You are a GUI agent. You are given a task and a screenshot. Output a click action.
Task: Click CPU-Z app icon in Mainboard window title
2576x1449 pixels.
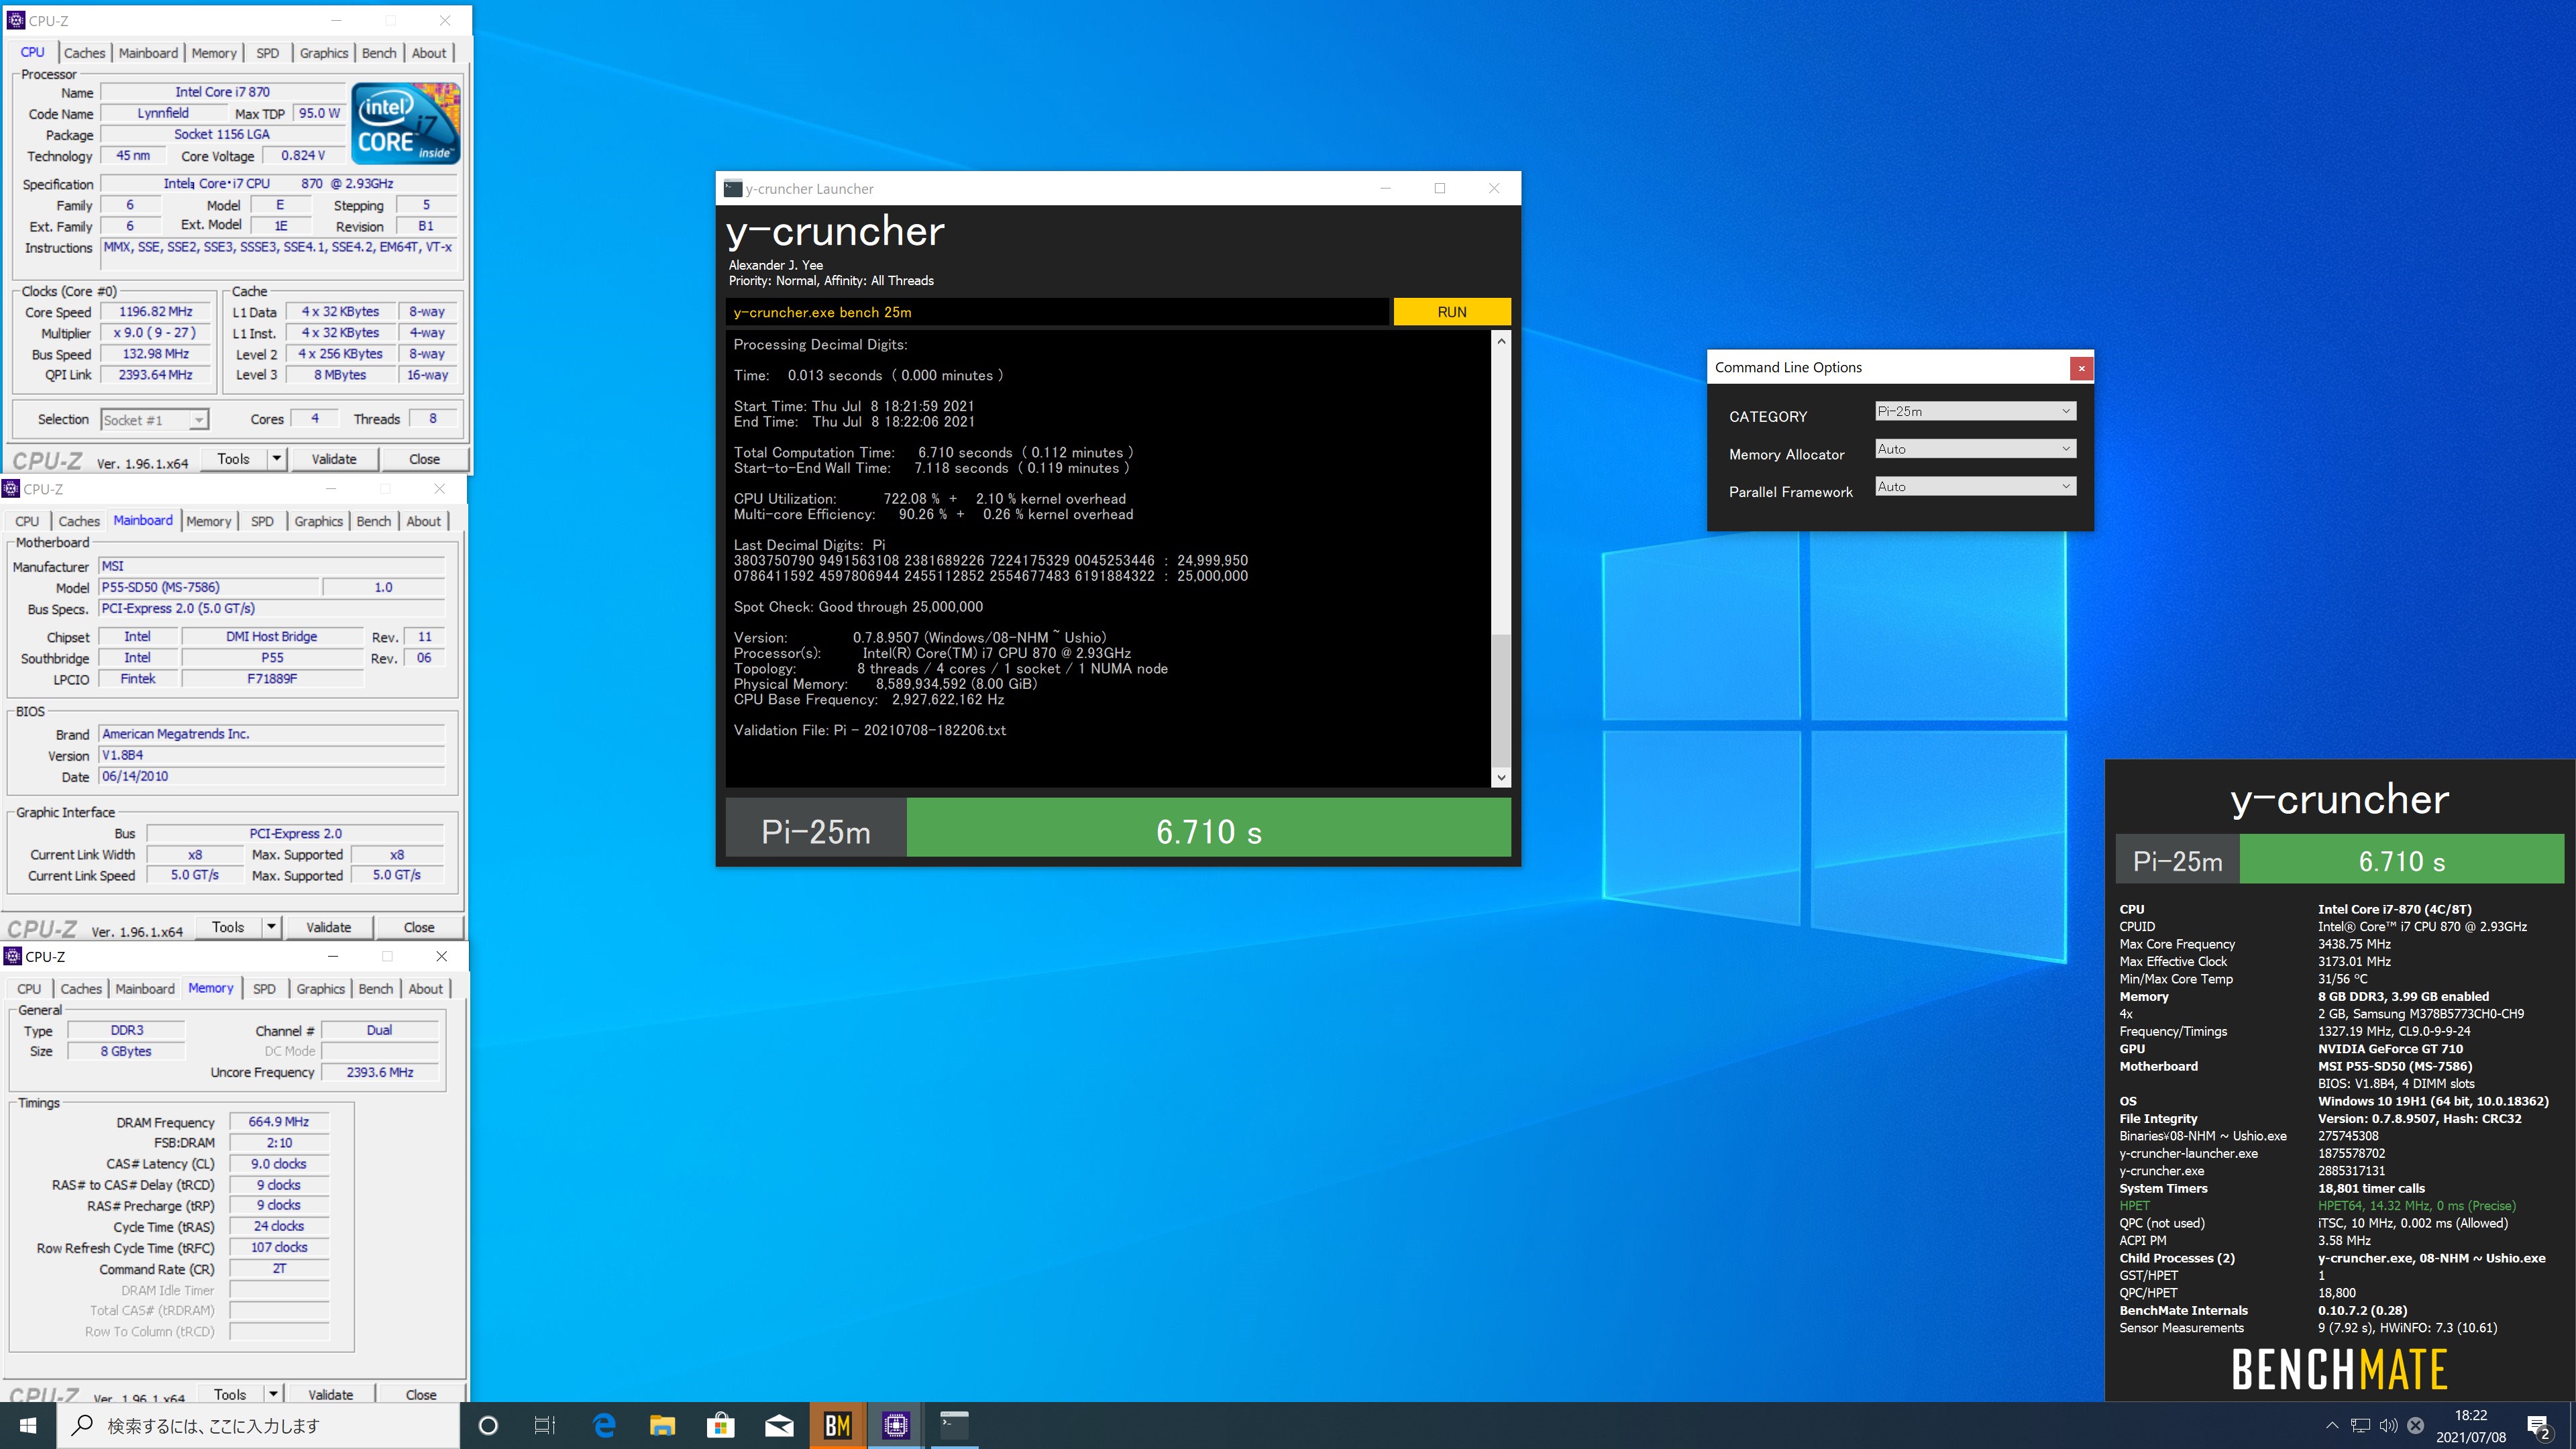click(x=11, y=488)
